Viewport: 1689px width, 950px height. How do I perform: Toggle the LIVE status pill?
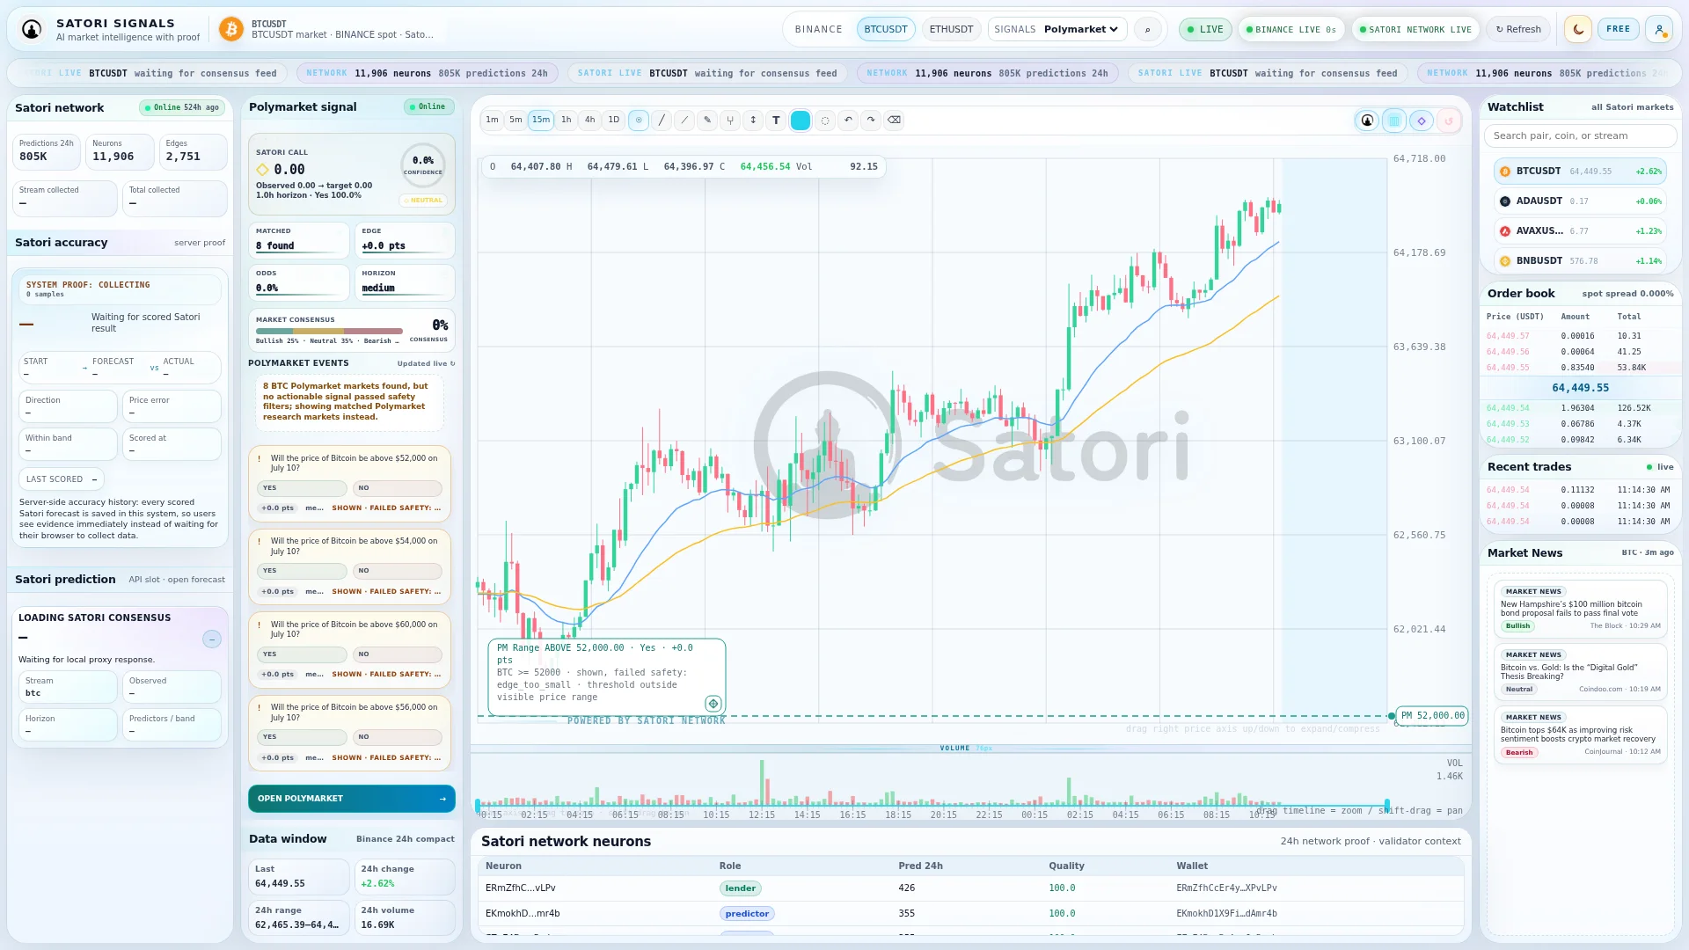(x=1205, y=30)
